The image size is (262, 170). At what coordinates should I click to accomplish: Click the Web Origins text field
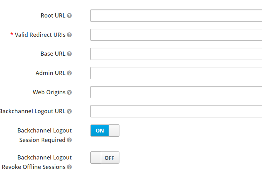coord(176,93)
